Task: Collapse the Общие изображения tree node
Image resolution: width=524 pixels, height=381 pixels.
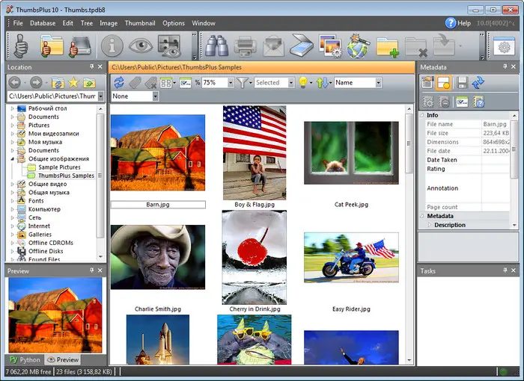Action: (13, 159)
